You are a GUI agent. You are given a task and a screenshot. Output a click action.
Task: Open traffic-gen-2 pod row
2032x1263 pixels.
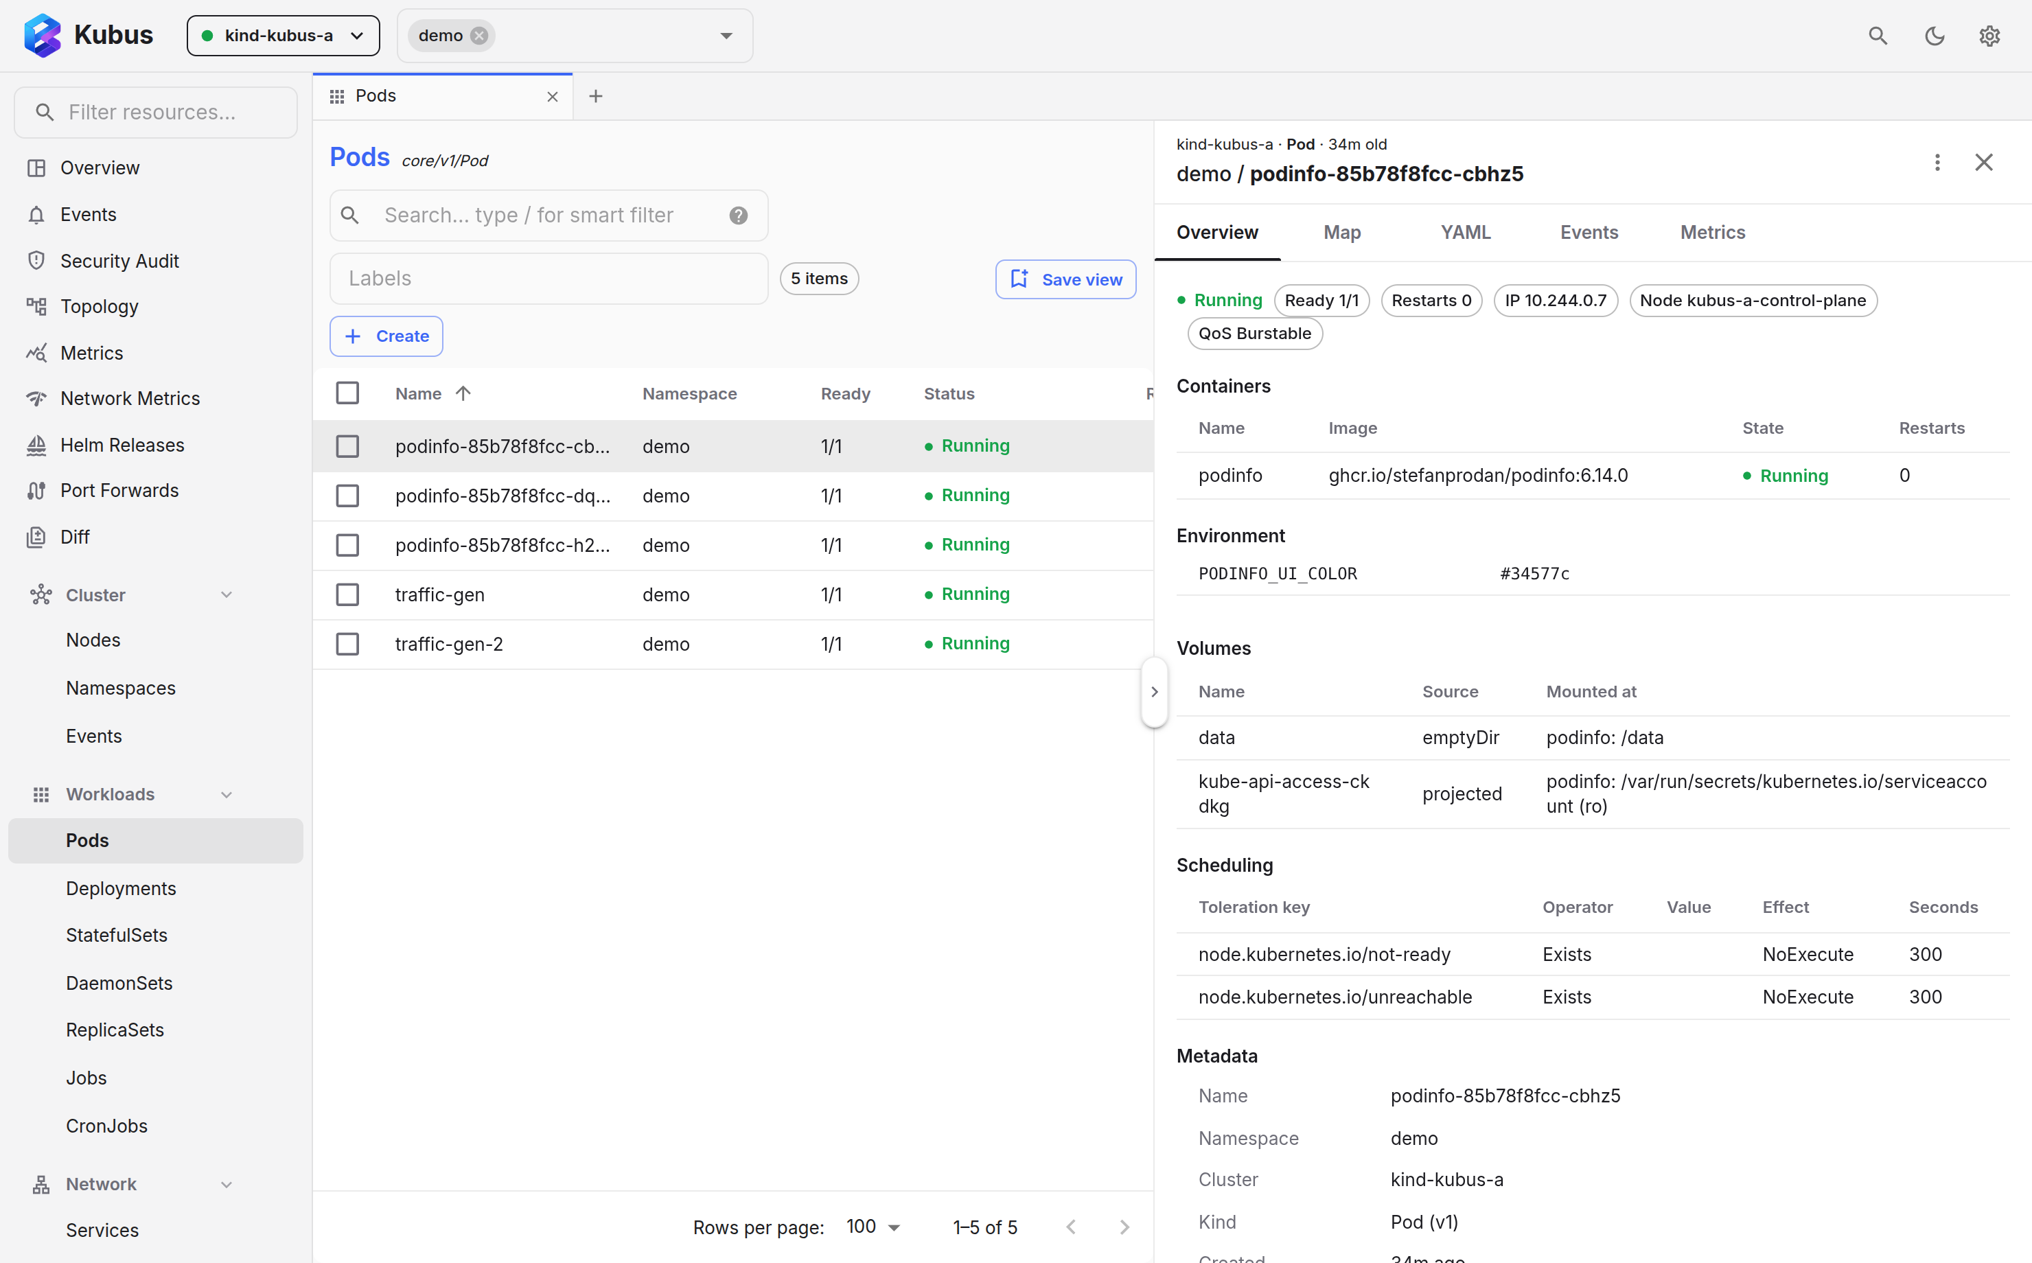[733, 644]
